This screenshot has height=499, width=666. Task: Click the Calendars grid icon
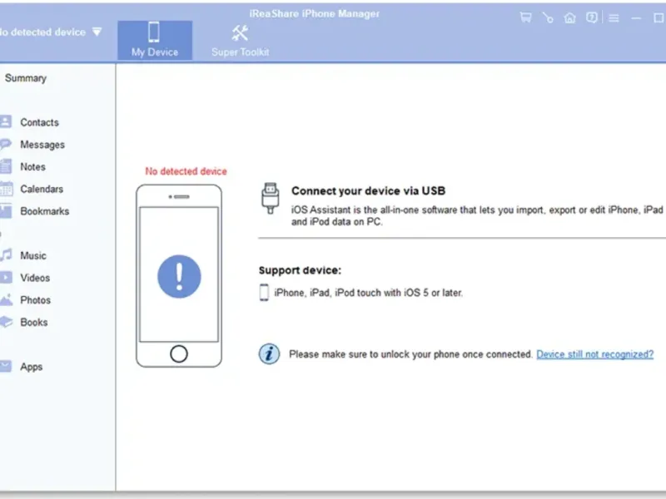(6, 189)
